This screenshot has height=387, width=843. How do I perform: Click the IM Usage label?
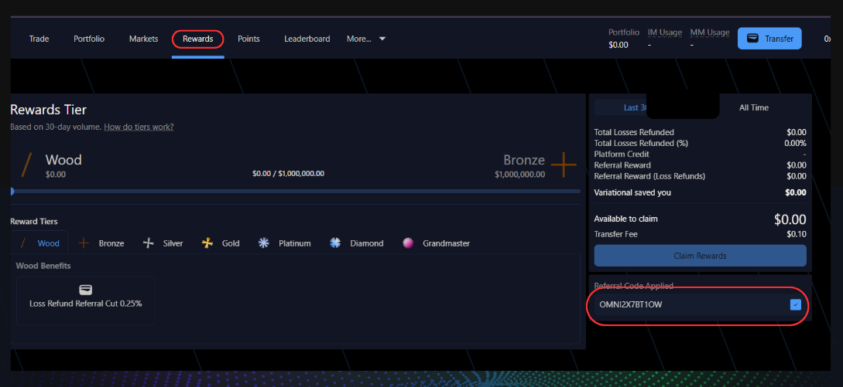tap(664, 32)
